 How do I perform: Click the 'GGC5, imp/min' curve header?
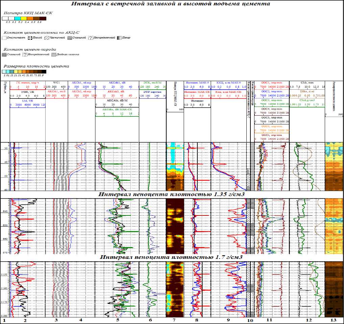[272, 118]
